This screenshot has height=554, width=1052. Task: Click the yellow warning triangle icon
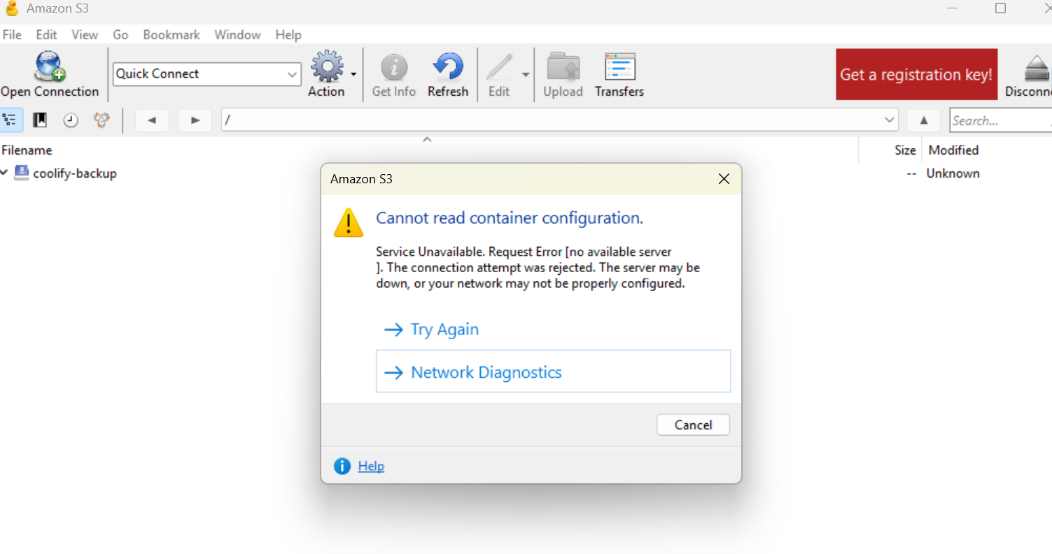pyautogui.click(x=349, y=223)
